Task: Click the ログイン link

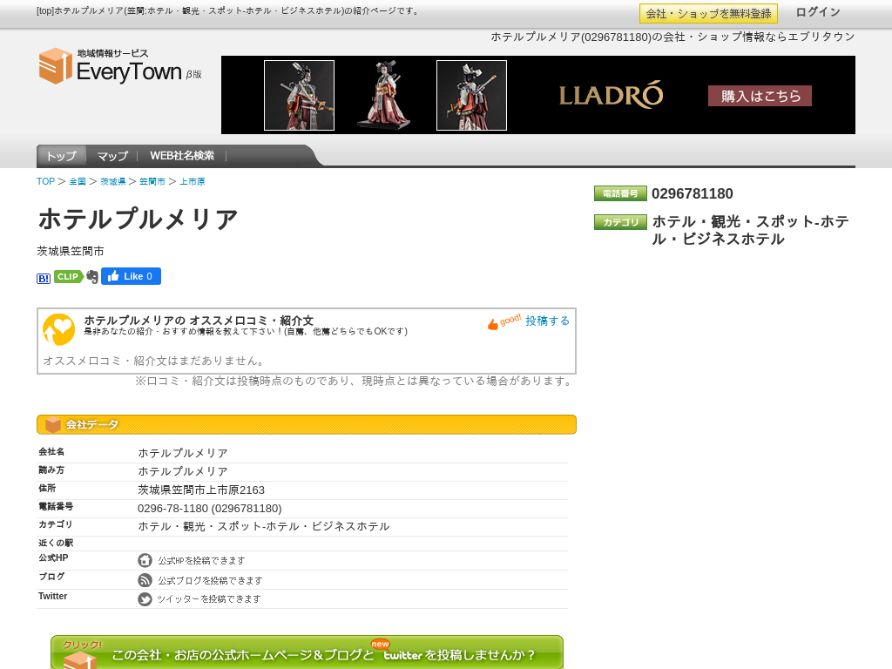Action: click(817, 12)
